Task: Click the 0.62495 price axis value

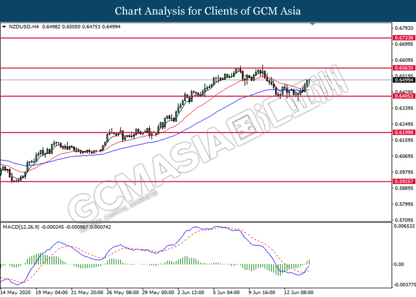Action: tap(404, 124)
